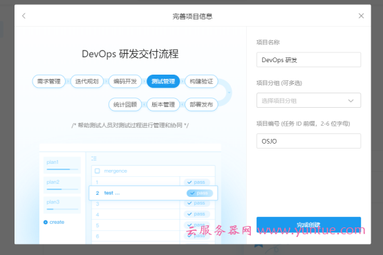Select the 版本管理 step pill
Viewport: 383px width, 255px height.
[x=163, y=104]
